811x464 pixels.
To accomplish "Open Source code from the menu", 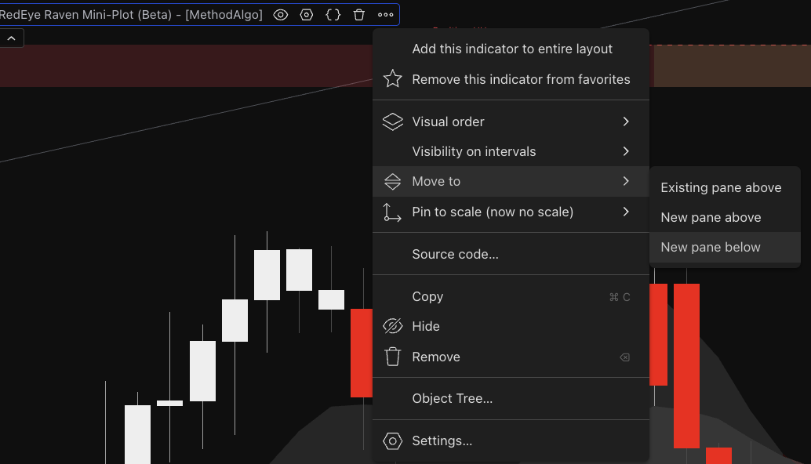I will pyautogui.click(x=455, y=254).
